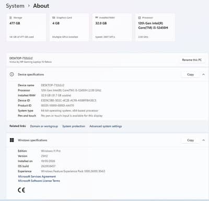Click the Rename this PC button
This screenshot has width=209, height=201.
[192, 60]
